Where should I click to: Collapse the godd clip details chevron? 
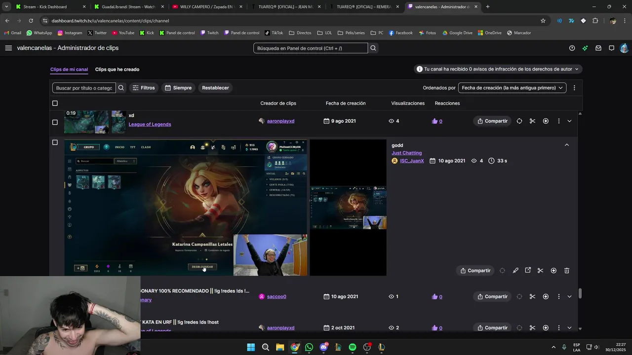tap(567, 145)
